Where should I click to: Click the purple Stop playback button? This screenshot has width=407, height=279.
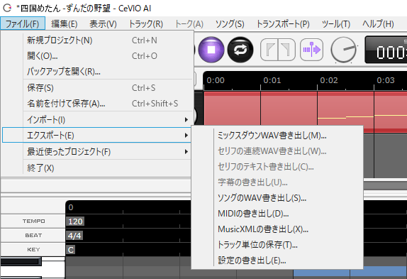[211, 50]
